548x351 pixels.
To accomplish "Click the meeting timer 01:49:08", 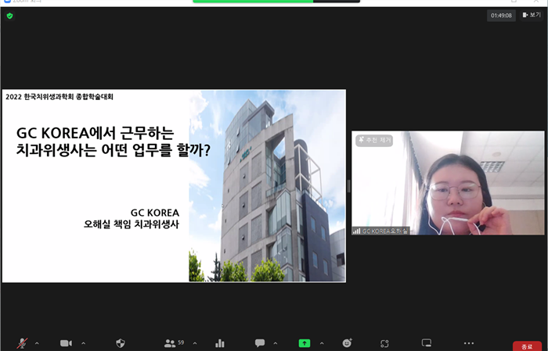I will tap(501, 16).
